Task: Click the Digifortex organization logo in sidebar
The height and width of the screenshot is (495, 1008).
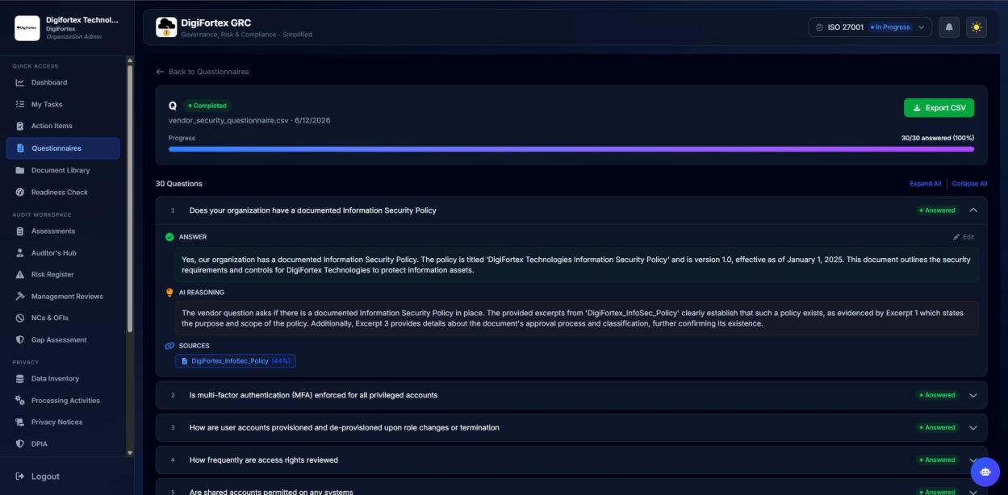Action: [27, 28]
